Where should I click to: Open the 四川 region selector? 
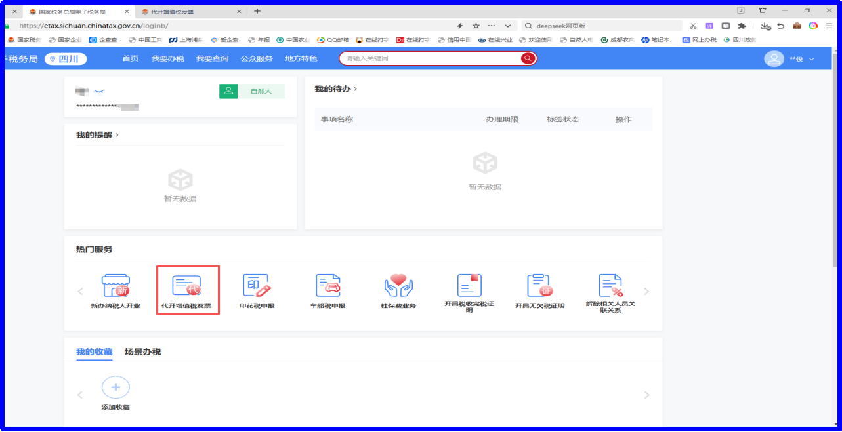(66, 59)
